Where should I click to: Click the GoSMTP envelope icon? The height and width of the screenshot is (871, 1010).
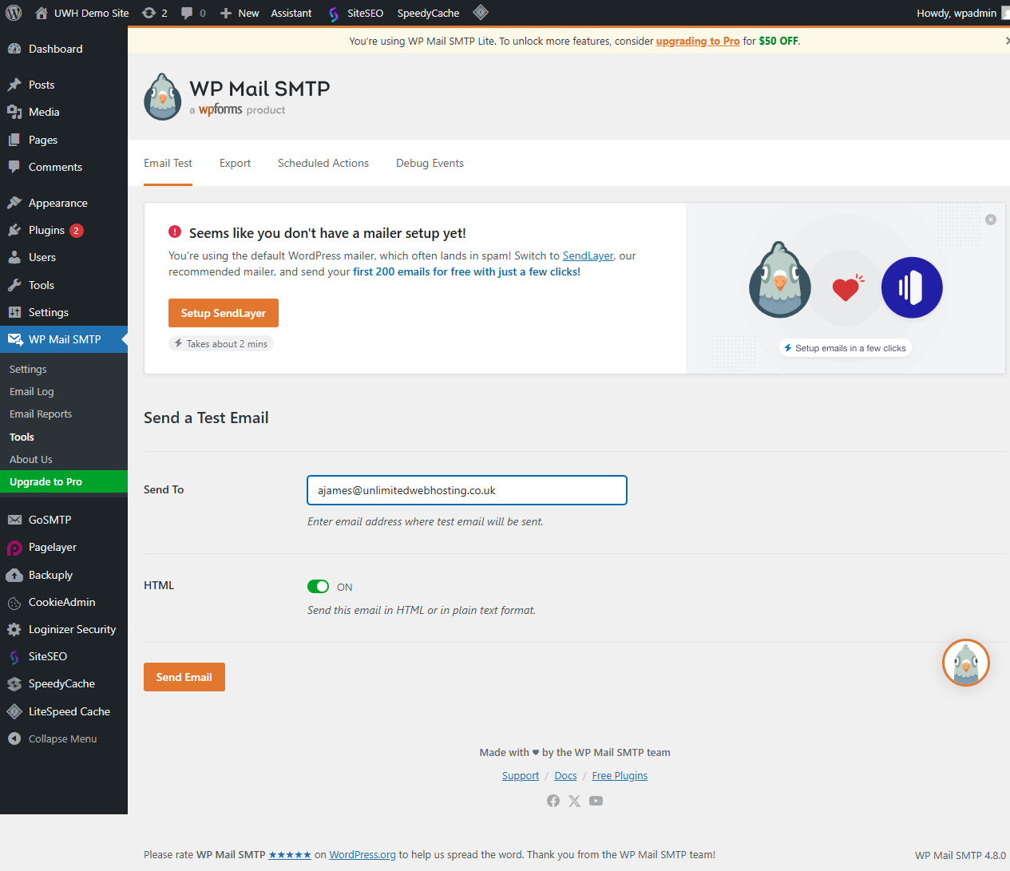point(14,520)
